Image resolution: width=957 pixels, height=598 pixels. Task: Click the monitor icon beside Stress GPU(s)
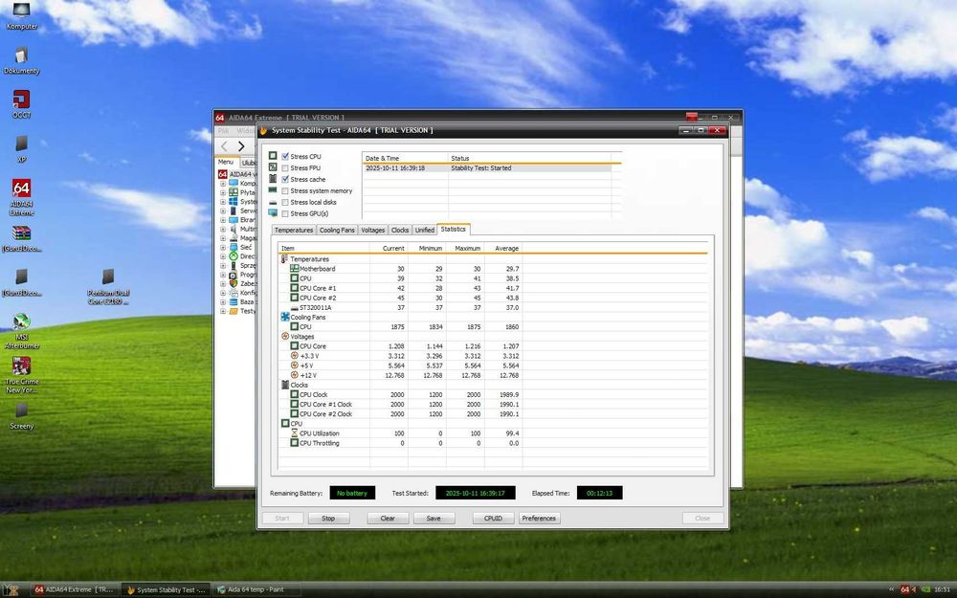pyautogui.click(x=273, y=213)
